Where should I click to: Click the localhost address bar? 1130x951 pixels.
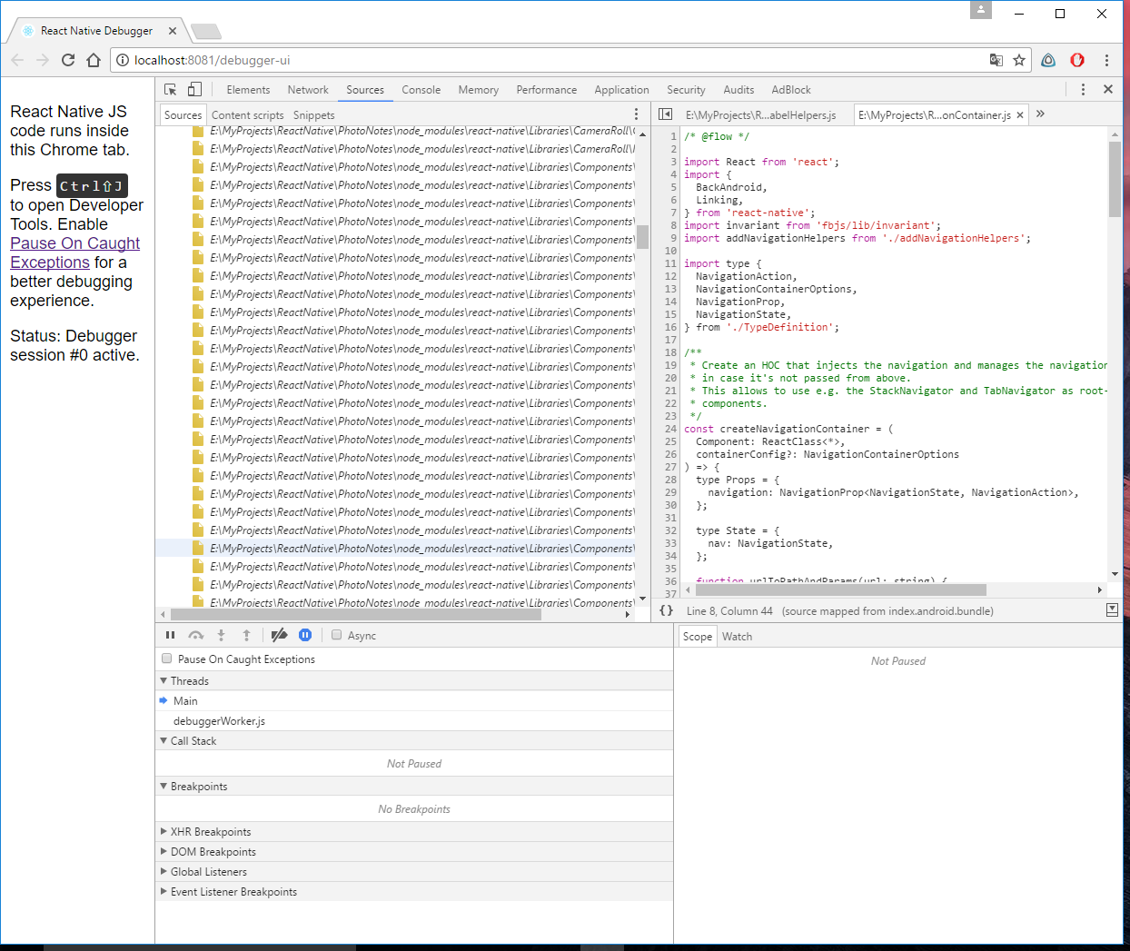pyautogui.click(x=545, y=60)
